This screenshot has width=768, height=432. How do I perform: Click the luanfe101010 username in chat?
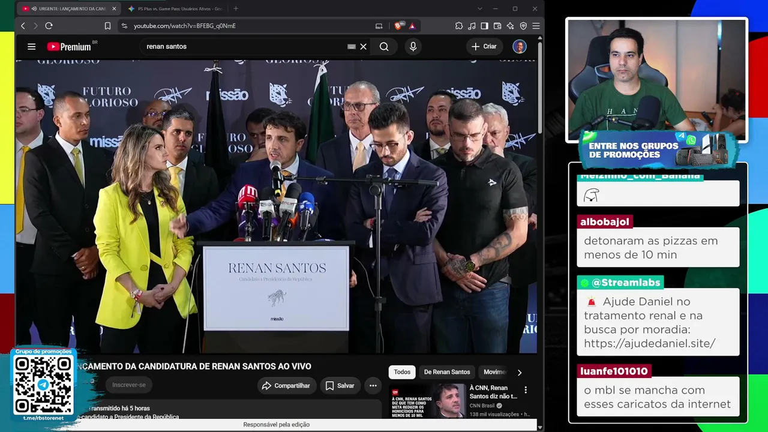[614, 371]
